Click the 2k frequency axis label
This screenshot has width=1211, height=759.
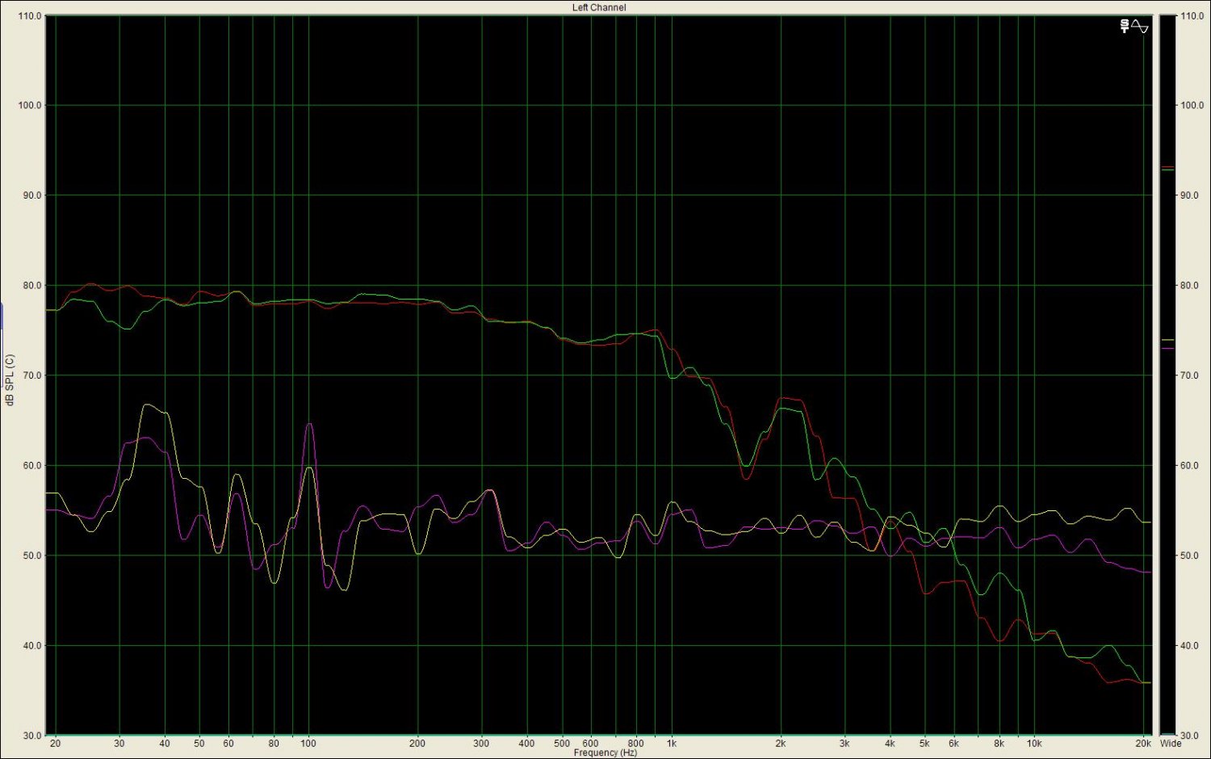click(781, 743)
